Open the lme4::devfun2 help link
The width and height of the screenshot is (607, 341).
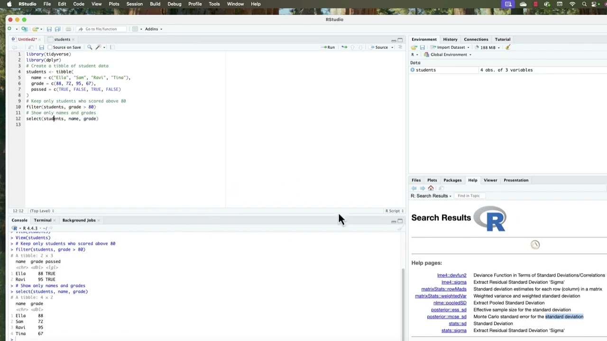(x=451, y=275)
